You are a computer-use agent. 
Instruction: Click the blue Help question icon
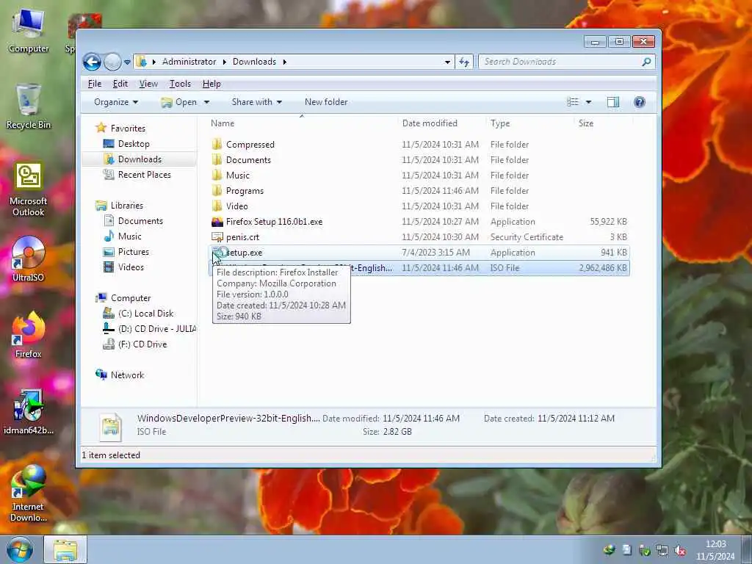[x=640, y=101]
